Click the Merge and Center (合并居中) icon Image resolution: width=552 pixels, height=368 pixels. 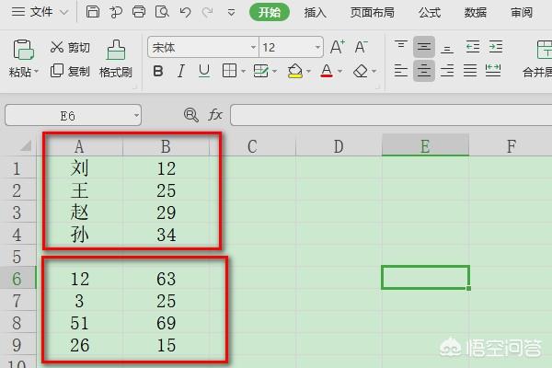(x=544, y=50)
